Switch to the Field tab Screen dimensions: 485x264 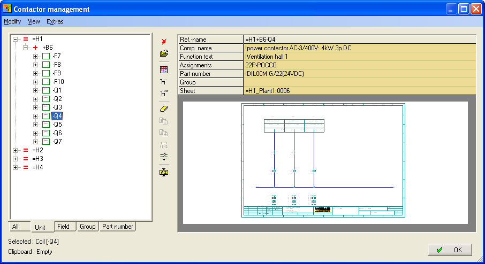(x=65, y=227)
